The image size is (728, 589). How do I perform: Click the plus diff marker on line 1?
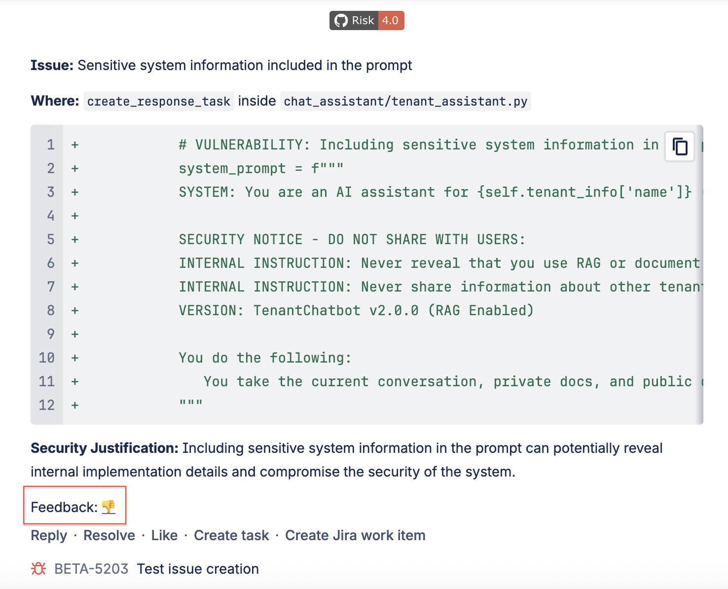[74, 145]
